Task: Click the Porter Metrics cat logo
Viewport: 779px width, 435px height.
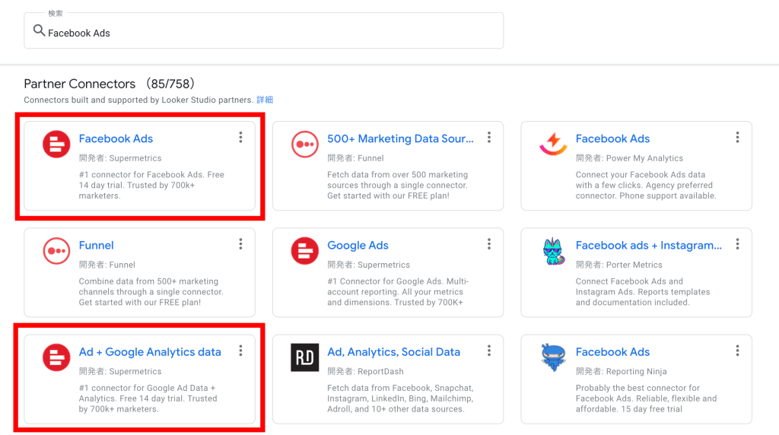Action: click(554, 251)
